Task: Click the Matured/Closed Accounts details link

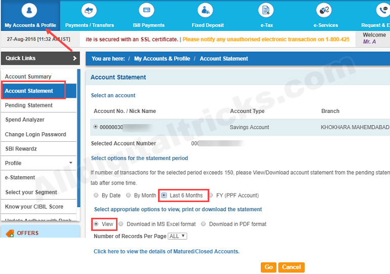Action: pos(167,251)
